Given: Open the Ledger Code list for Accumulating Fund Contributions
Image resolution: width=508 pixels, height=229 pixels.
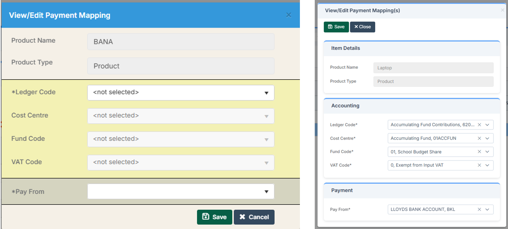Looking at the screenshot, I should tap(488, 125).
